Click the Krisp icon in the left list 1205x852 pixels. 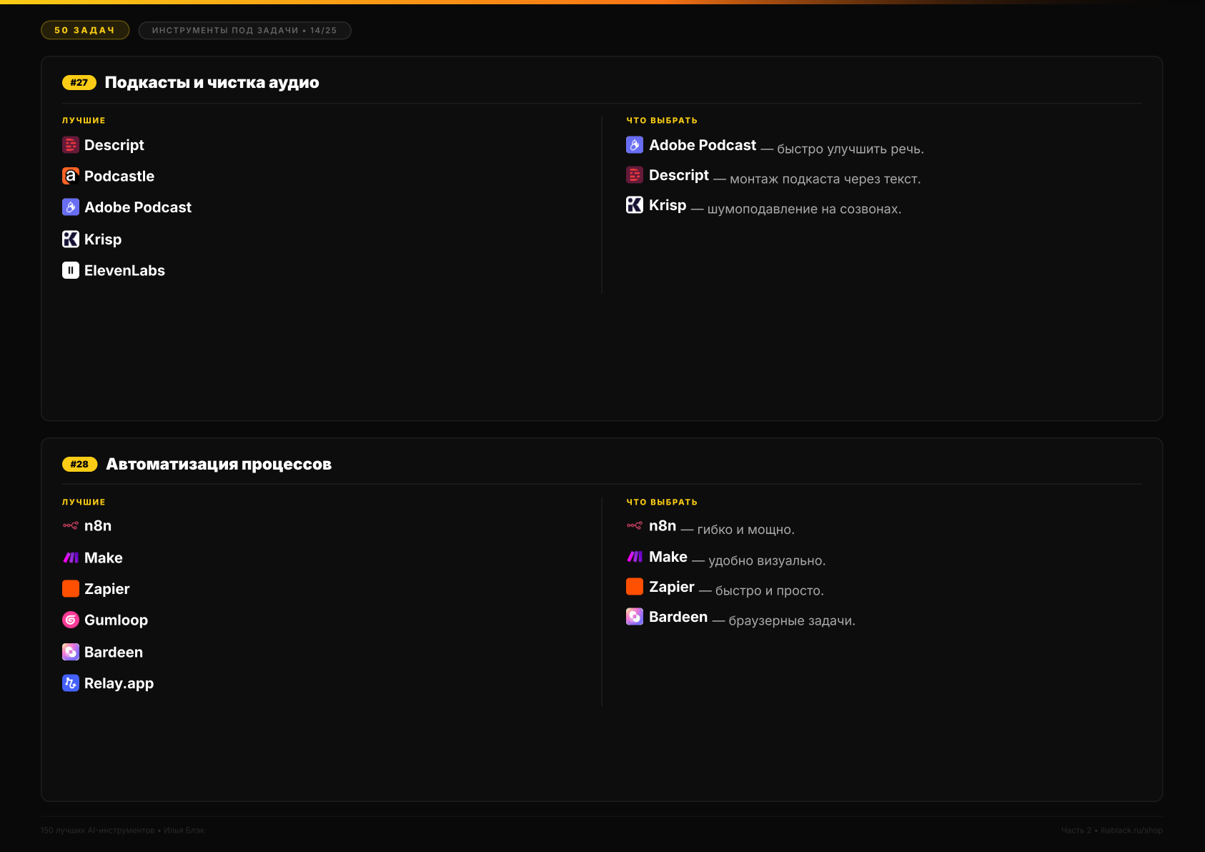coord(71,239)
